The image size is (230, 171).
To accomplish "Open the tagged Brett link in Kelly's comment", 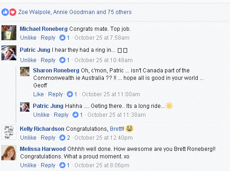I will (x=115, y=129).
